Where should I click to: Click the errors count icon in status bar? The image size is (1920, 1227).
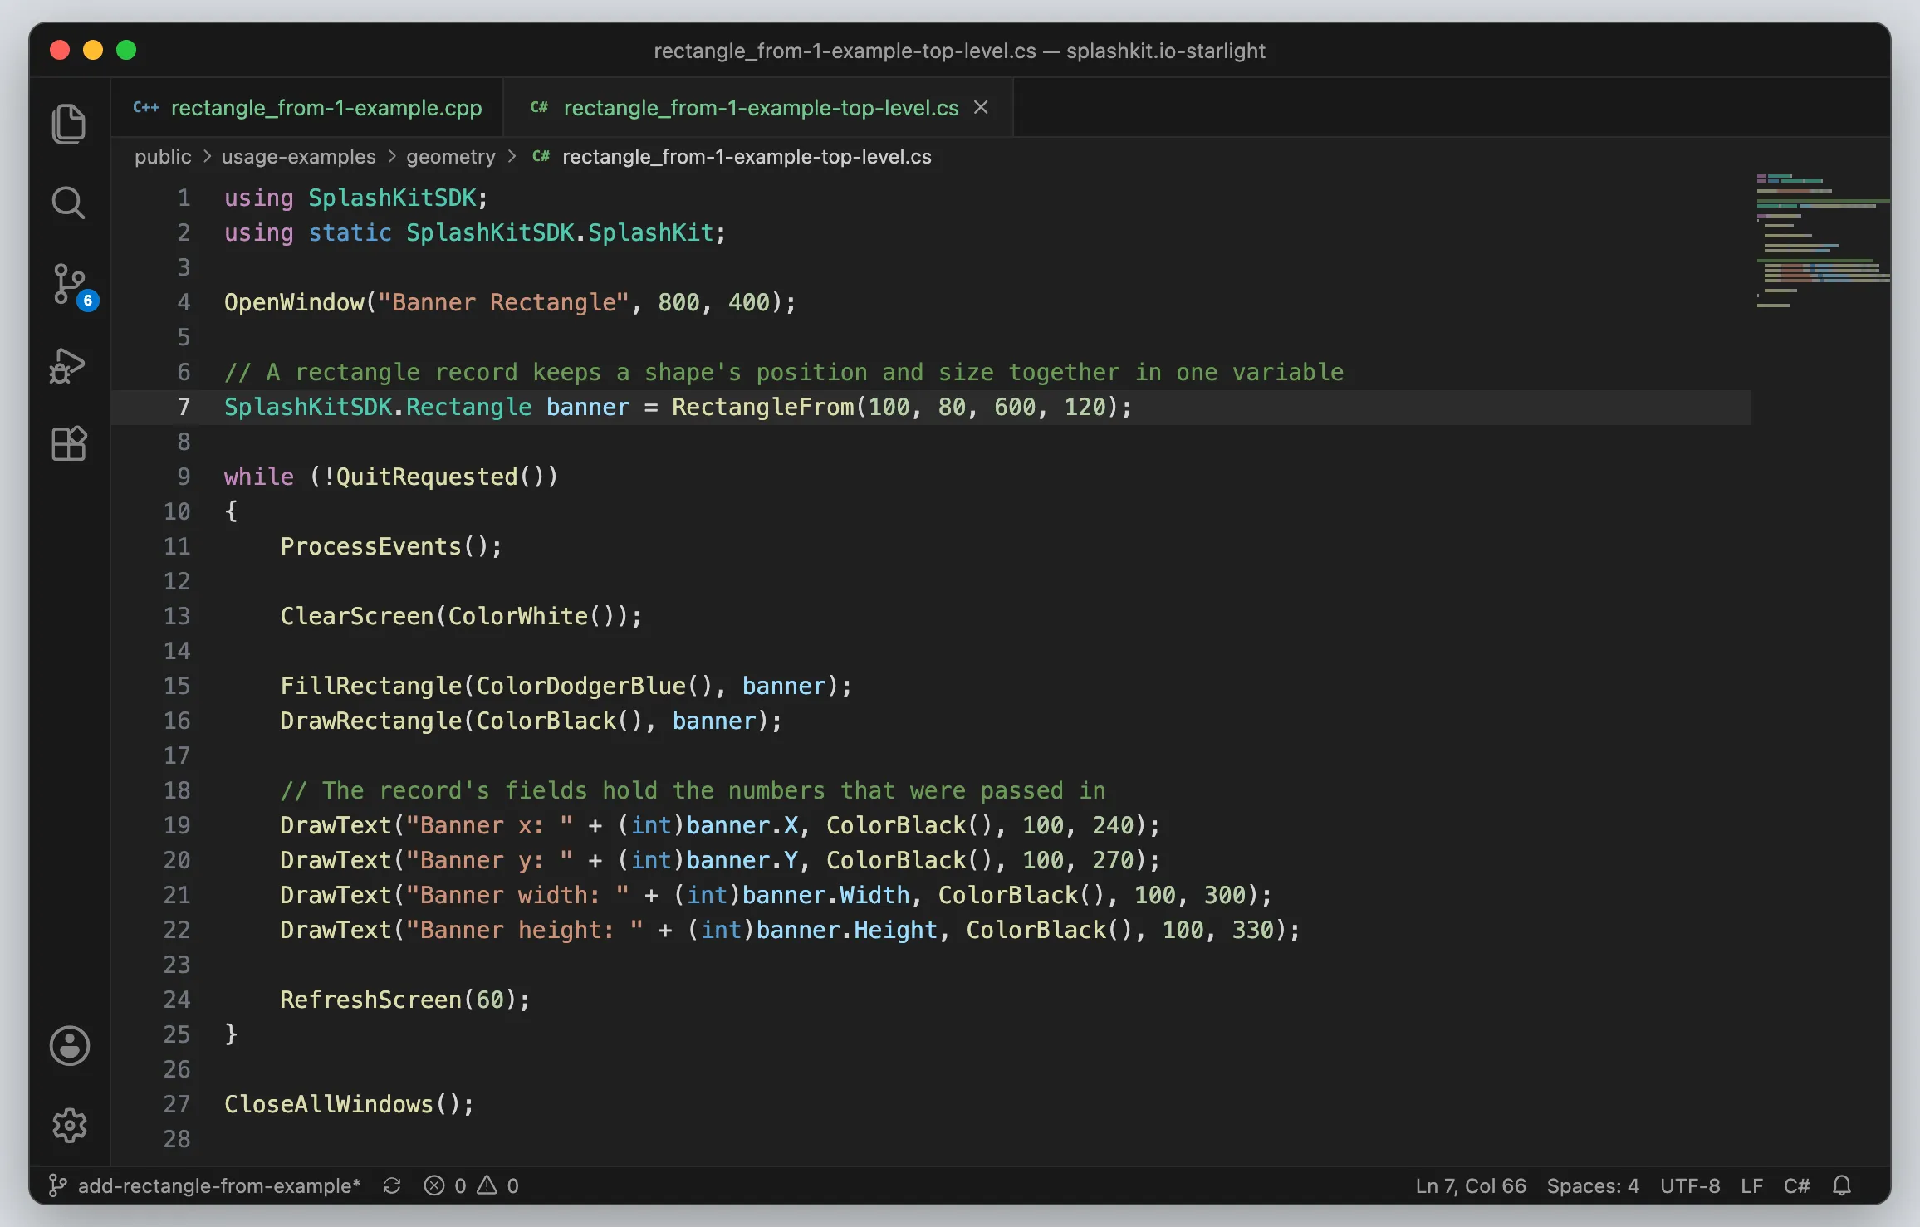(x=433, y=1185)
